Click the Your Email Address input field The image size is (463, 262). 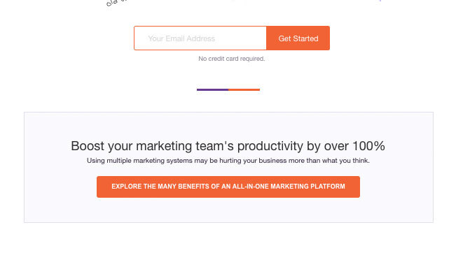[200, 38]
